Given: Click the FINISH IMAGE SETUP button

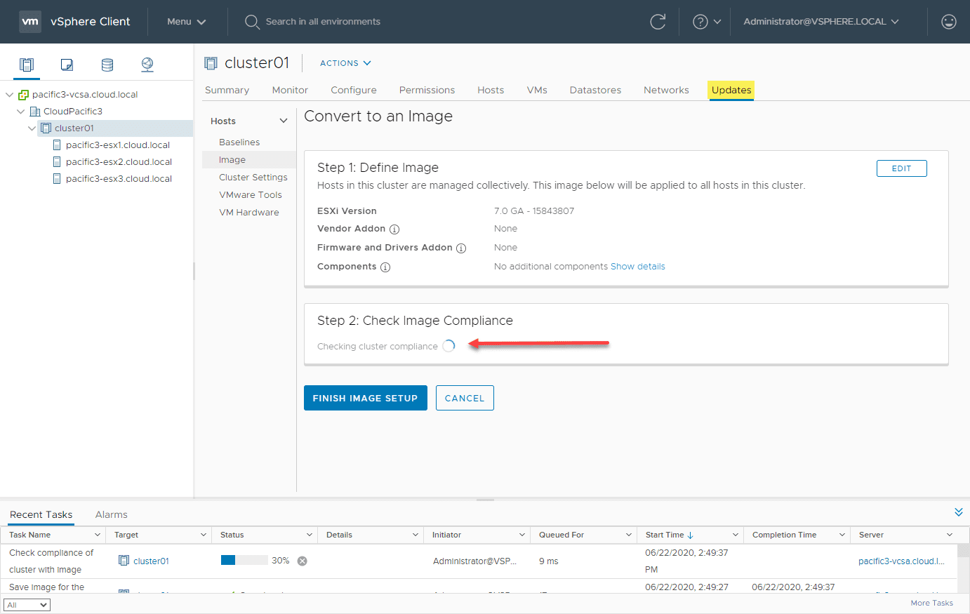Looking at the screenshot, I should coord(365,398).
